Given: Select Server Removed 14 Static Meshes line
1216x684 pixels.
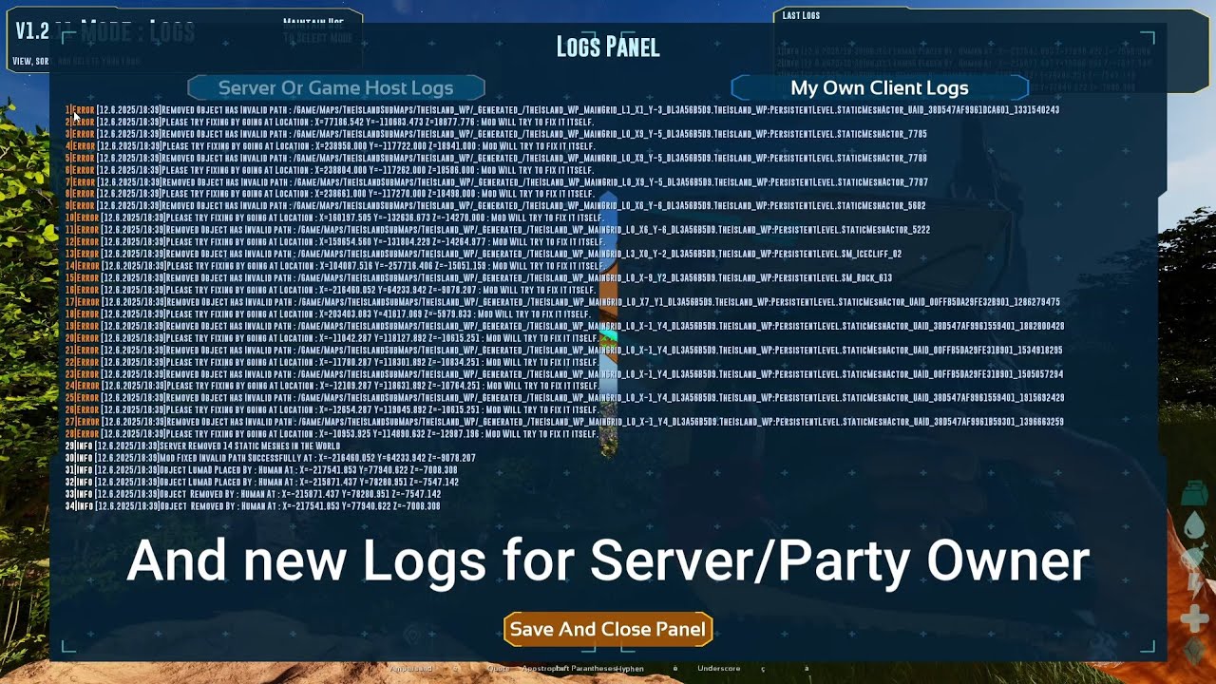Looking at the screenshot, I should tap(202, 446).
